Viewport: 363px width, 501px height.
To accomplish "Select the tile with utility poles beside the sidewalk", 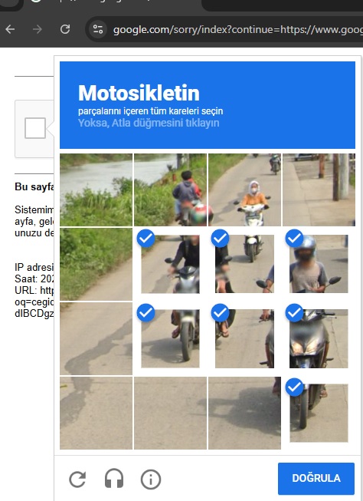I will 319,190.
